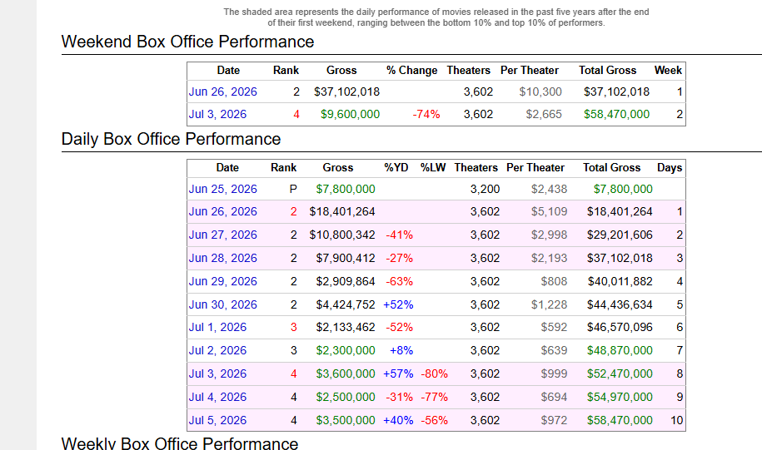
Task: Open the Jun 29, 2026 daily chart link
Action: (222, 281)
